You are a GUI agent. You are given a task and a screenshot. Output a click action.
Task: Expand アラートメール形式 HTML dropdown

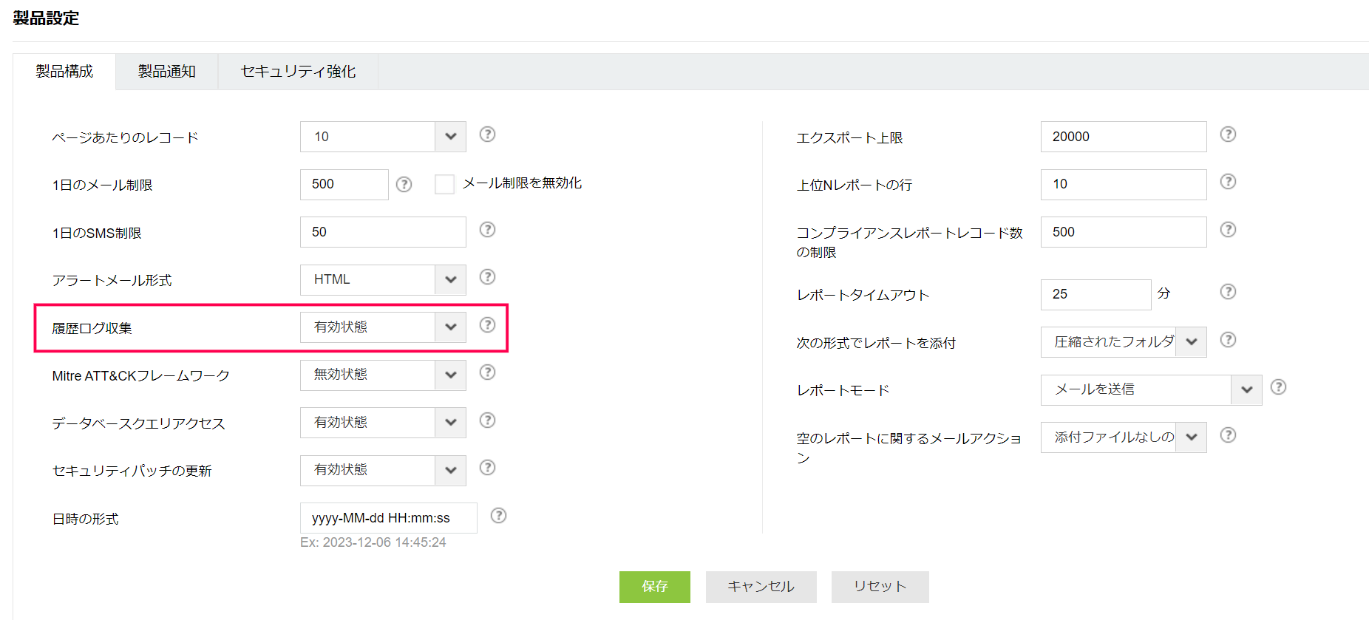click(383, 280)
